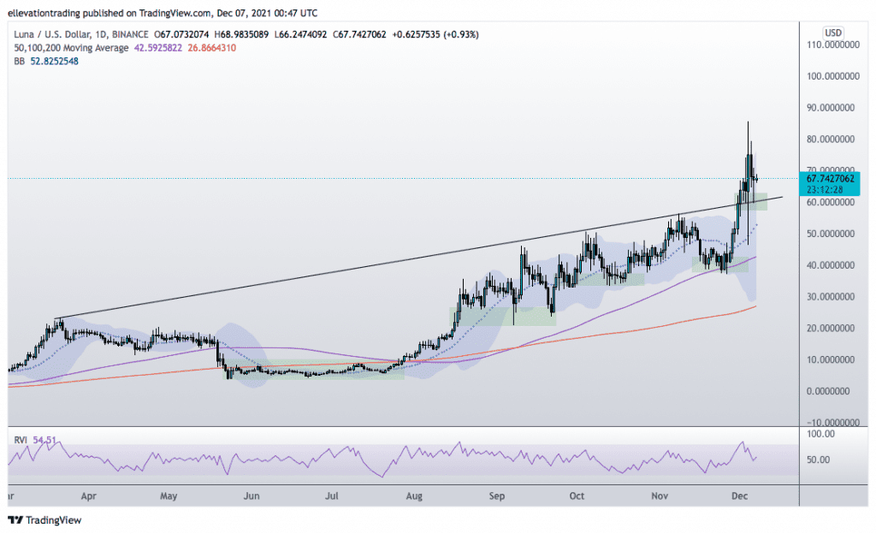876x534 pixels.
Task: Click the 100.00 RVI scale label
Action: (x=821, y=434)
